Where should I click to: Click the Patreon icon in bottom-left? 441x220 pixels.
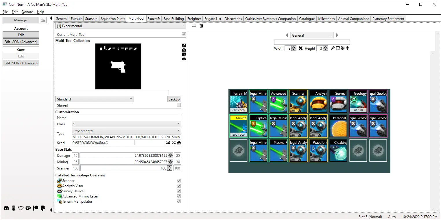coord(36,208)
